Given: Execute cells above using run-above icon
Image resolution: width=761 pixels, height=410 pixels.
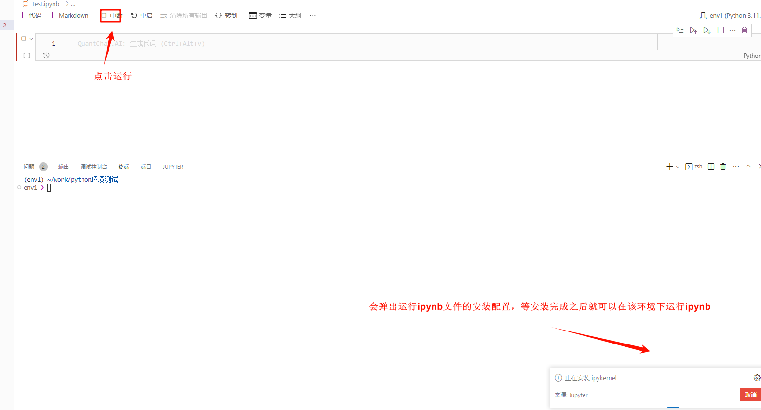Looking at the screenshot, I should tap(693, 30).
